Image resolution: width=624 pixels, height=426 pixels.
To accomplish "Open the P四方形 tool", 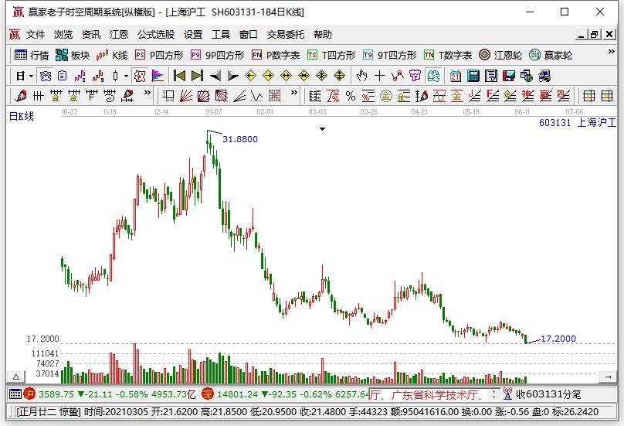I will click(159, 55).
